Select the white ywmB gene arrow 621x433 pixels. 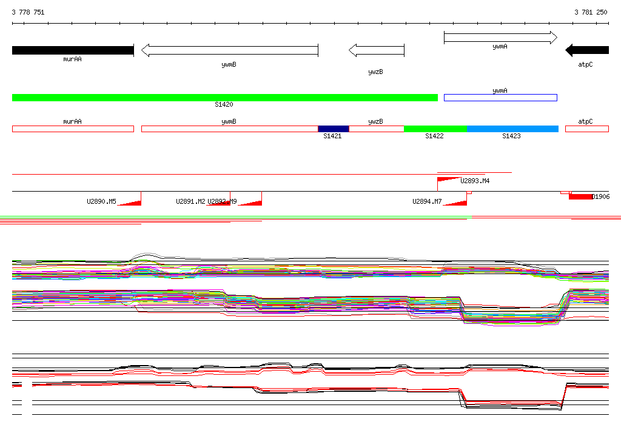pos(230,50)
